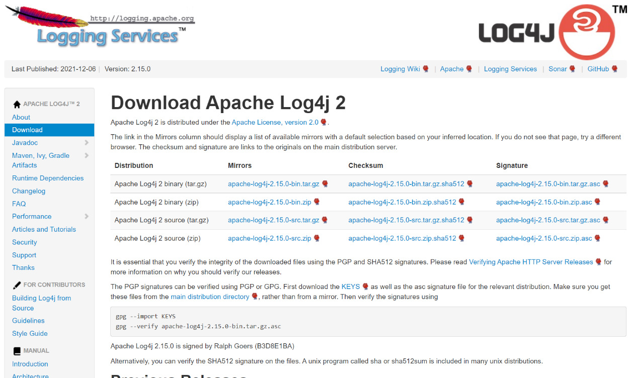Screen dimensions: 628x378
Task: Click the external icon after main distribution directory
Action: coord(255,297)
